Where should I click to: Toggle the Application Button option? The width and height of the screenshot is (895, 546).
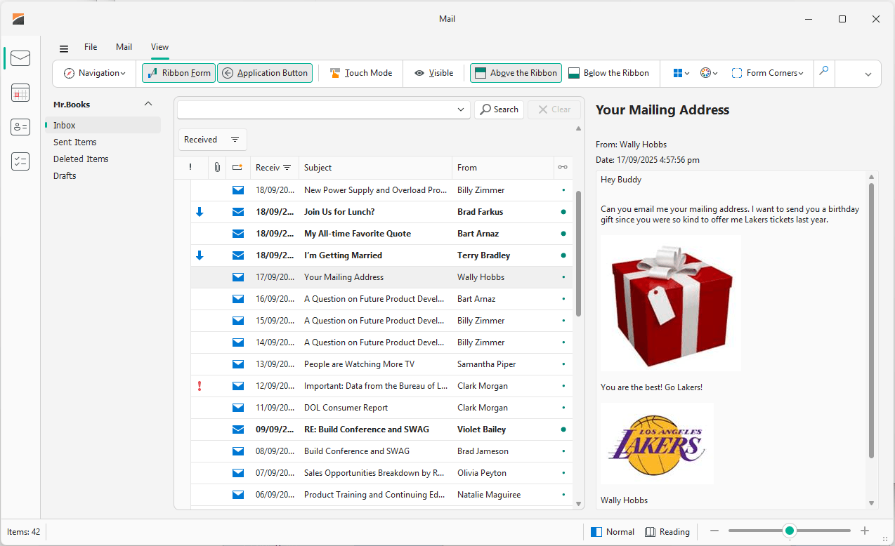(265, 73)
